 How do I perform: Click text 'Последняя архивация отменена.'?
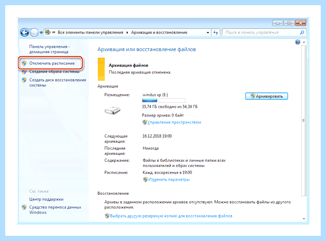click(x=140, y=72)
